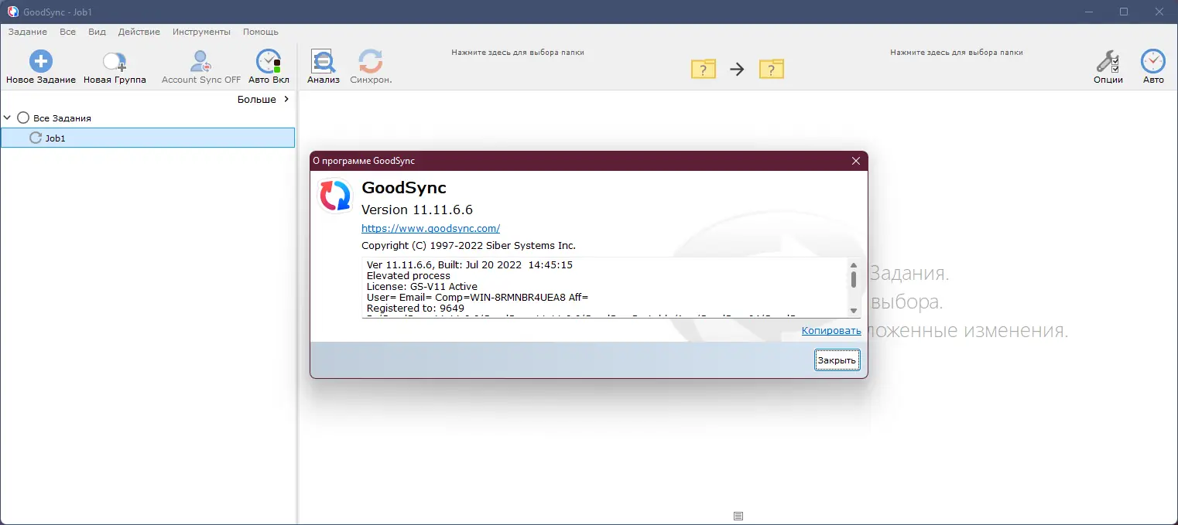Viewport: 1178px width, 525px height.
Task: Click the sync direction arrow
Action: tap(737, 69)
